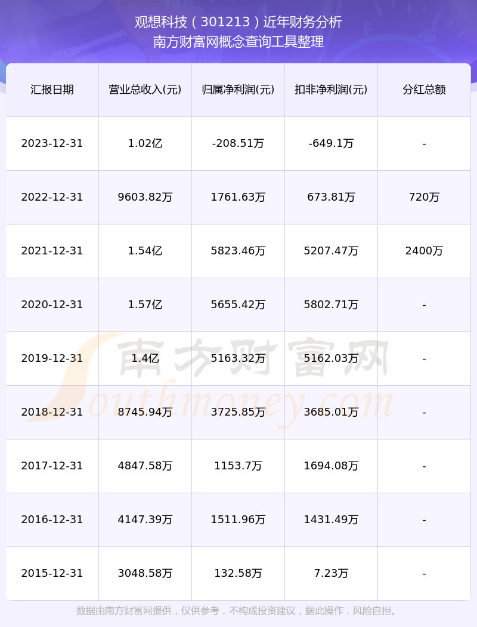Click the 2400万 dividend cell
This screenshot has height=627, width=477.
(x=425, y=251)
